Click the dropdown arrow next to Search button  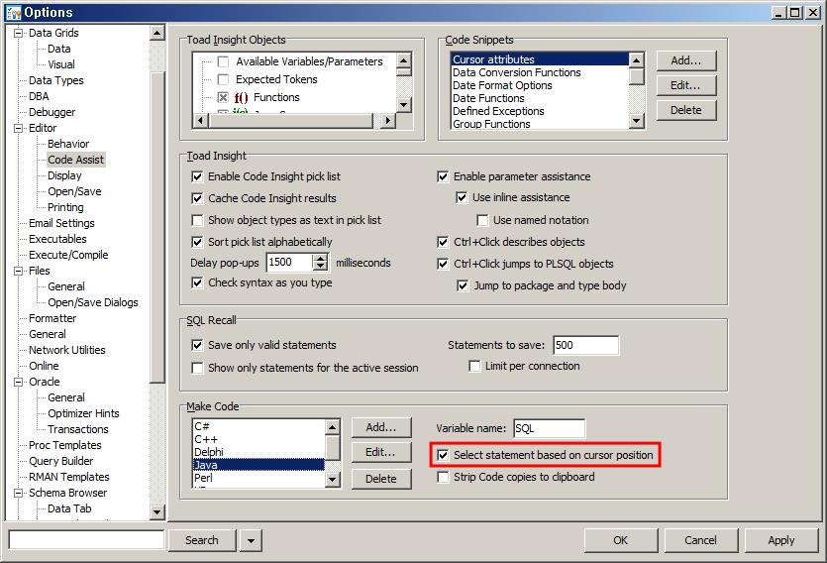[x=251, y=540]
